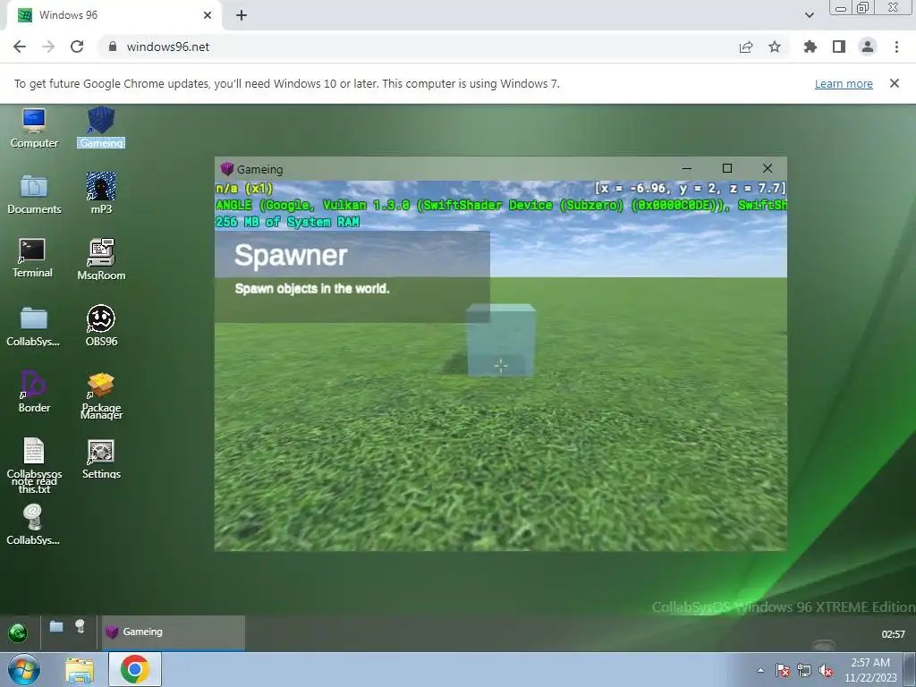Open the CollabSys folder icon
The height and width of the screenshot is (687, 916).
33,327
